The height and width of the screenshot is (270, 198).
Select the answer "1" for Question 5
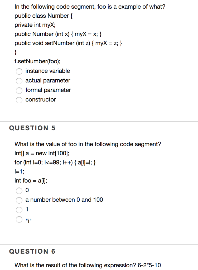tap(19, 210)
